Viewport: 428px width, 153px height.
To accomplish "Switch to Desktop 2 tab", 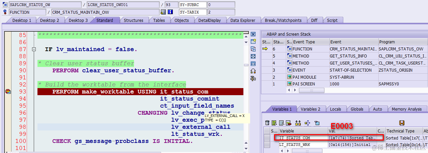I will 50,20.
